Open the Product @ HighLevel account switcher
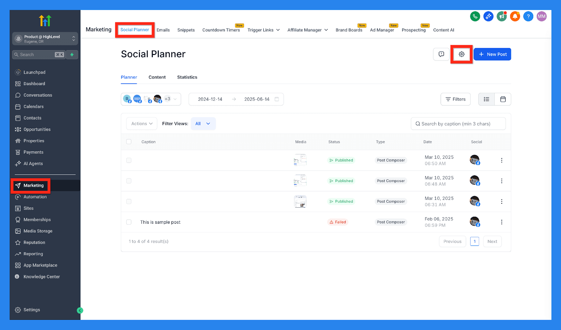 click(x=45, y=39)
